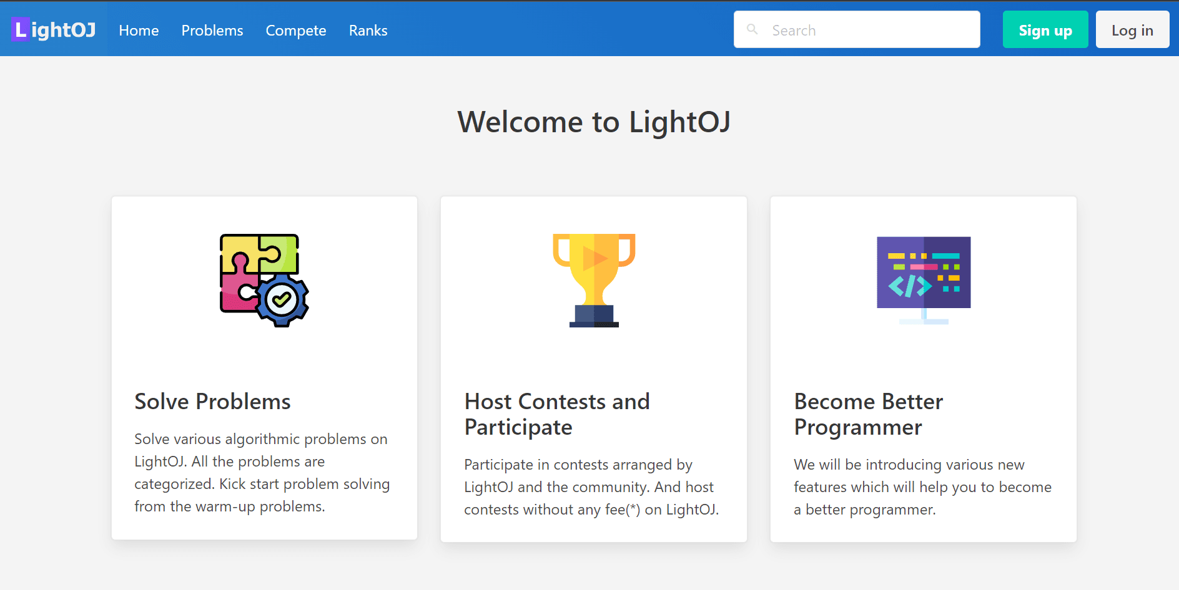Click the golden trophy icon

click(x=594, y=281)
